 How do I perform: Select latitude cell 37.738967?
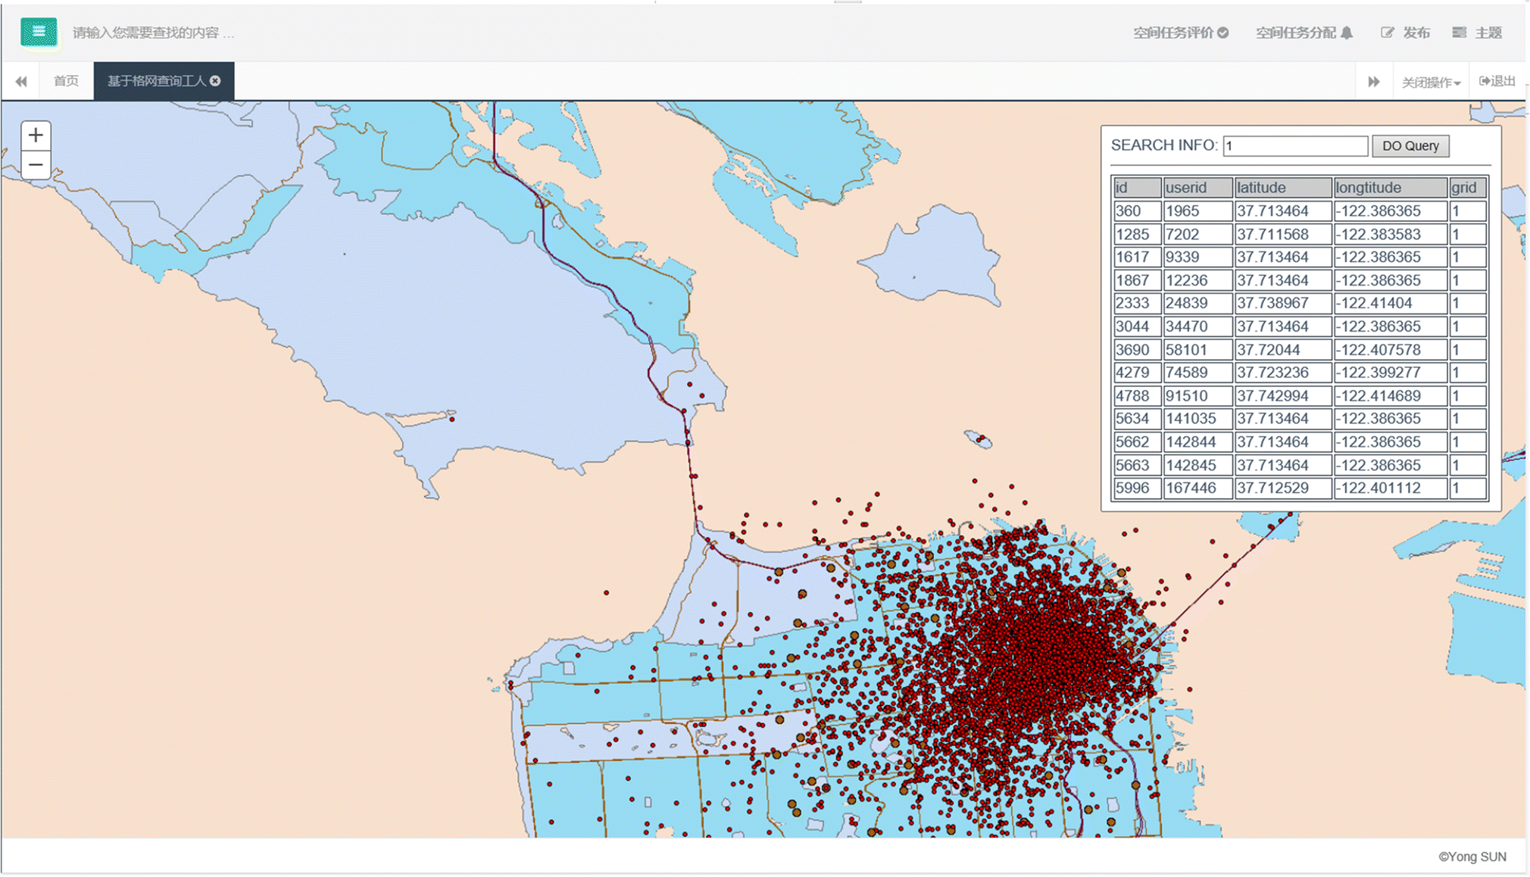tap(1282, 304)
